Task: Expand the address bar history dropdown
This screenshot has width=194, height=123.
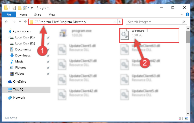Action: click(115, 22)
